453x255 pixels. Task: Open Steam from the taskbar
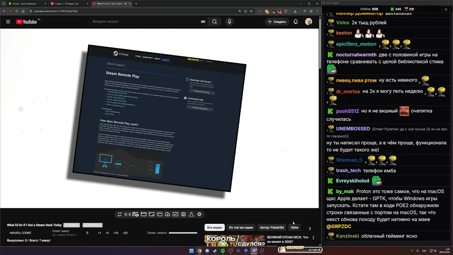(x=215, y=251)
